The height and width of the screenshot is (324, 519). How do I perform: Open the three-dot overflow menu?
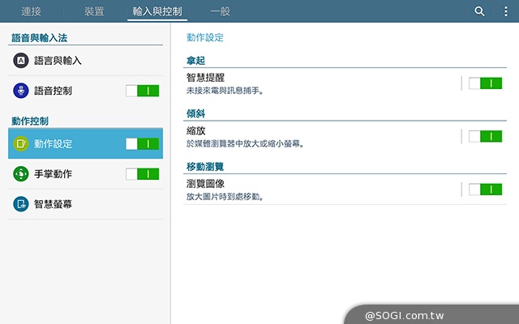click(x=506, y=11)
